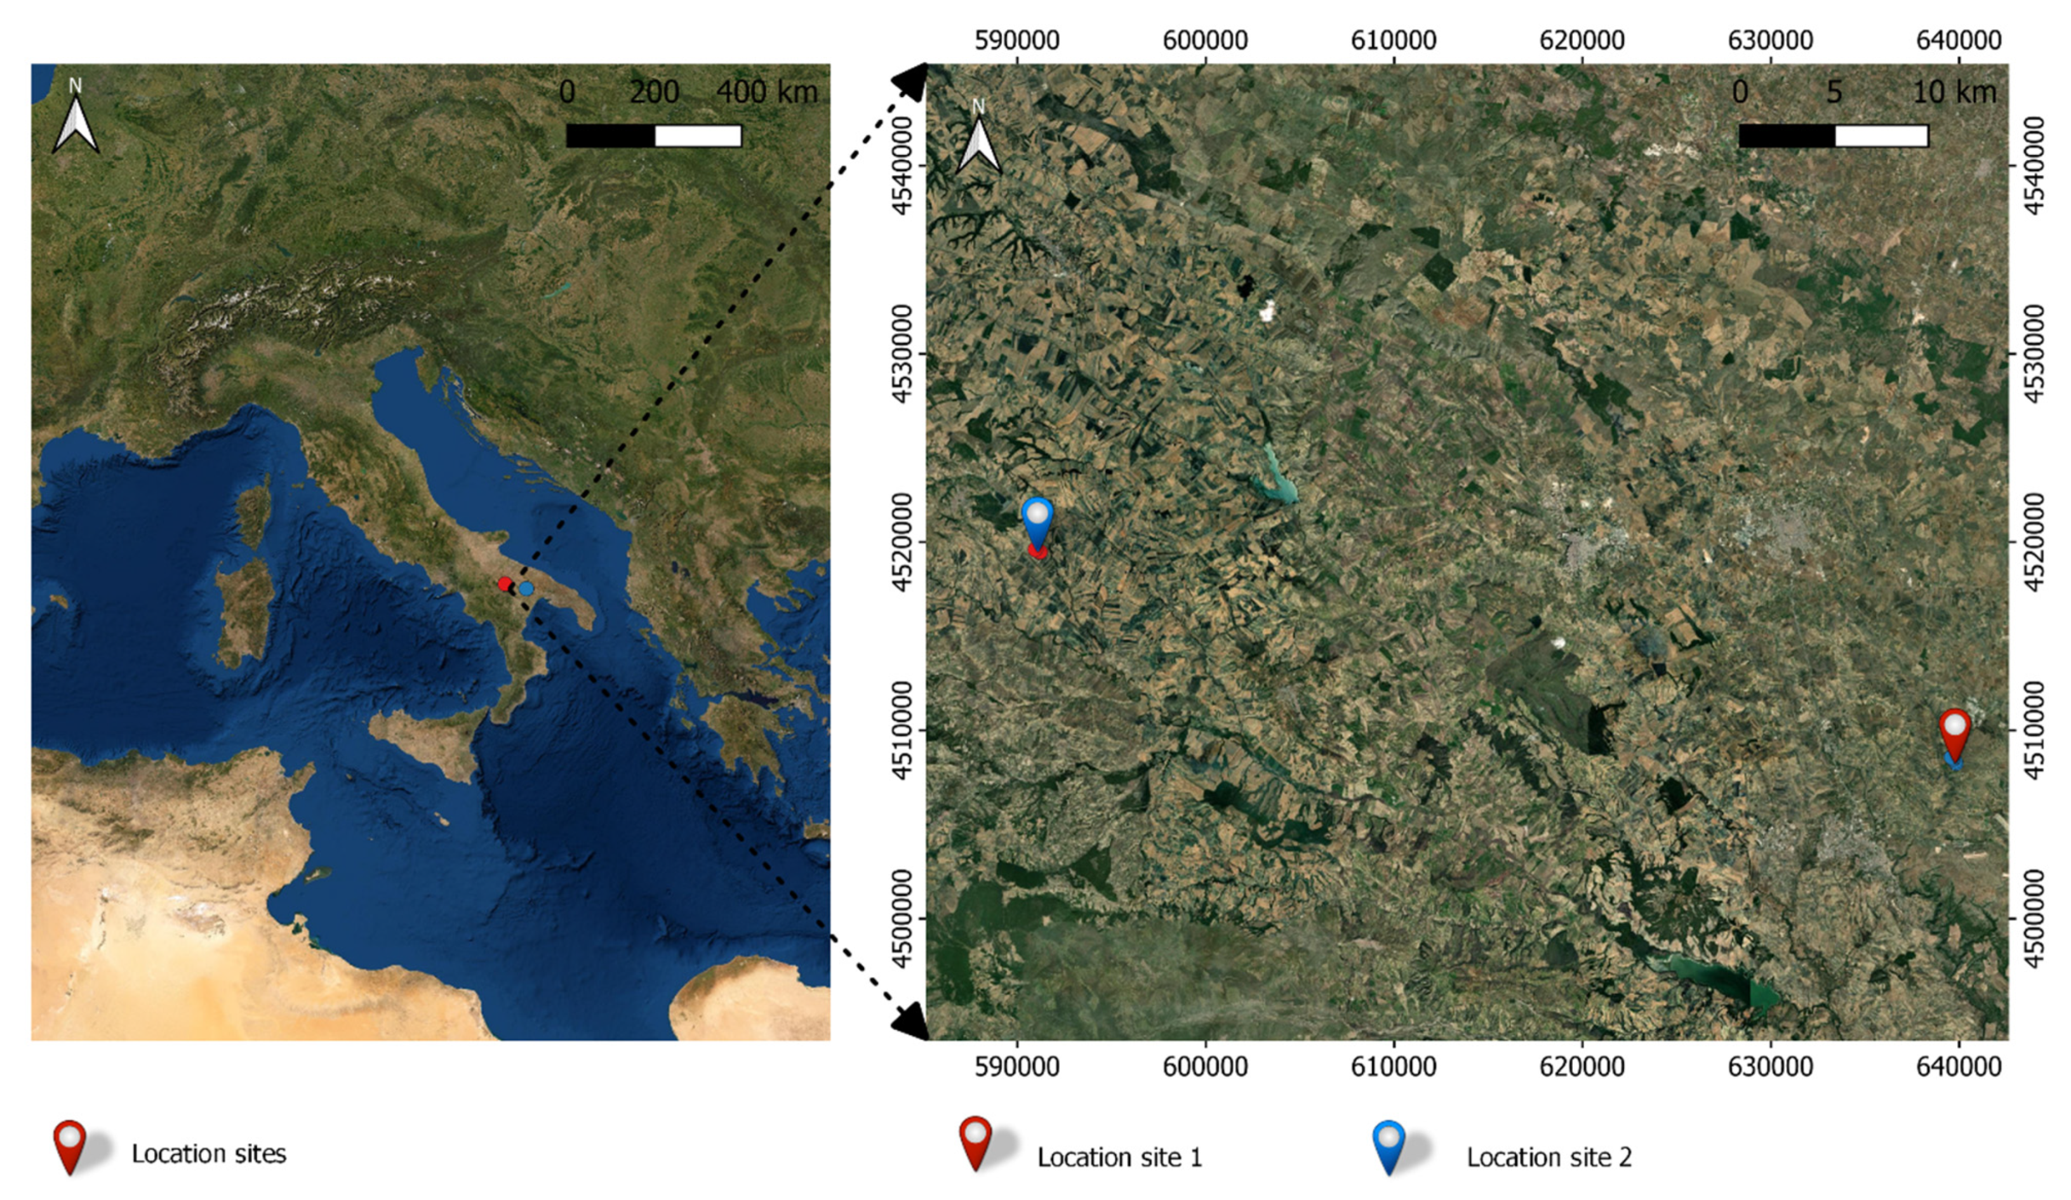Click the Location site 1 label
Viewport: 2071px width, 1200px height.
pos(1119,1157)
